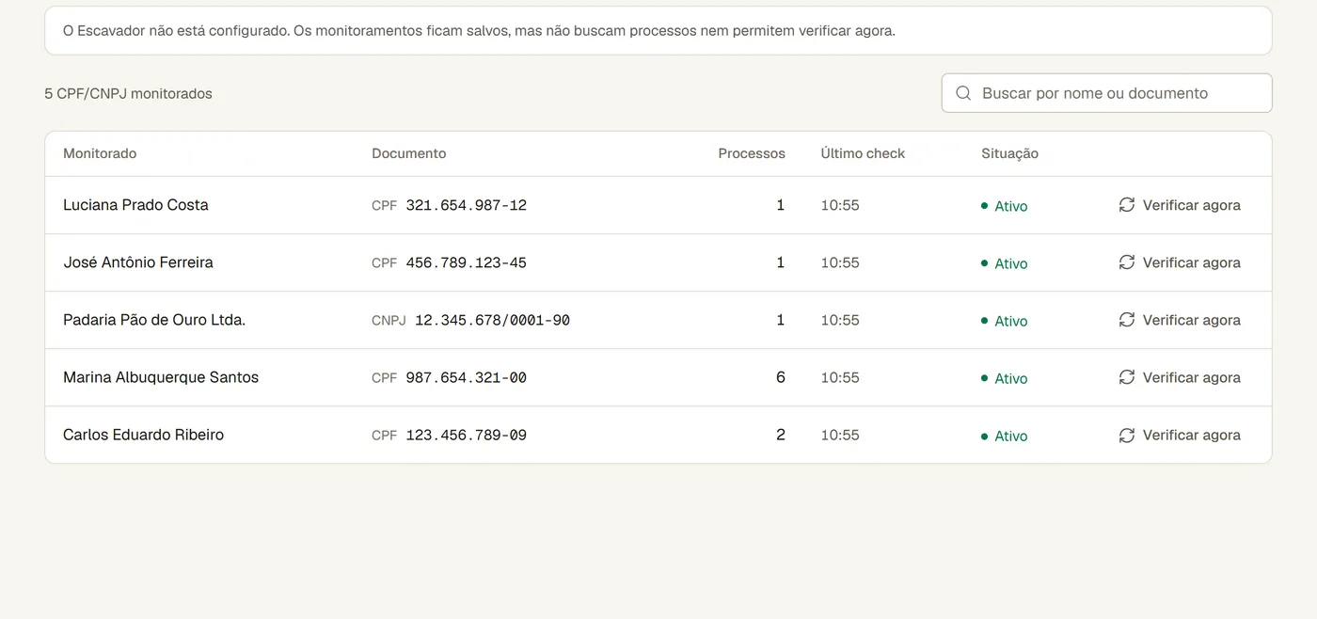Click Ativo status for José Antônio Ferreira

pos(1005,263)
